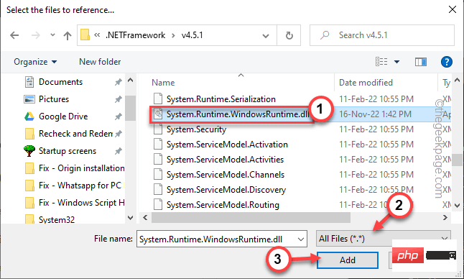This screenshot has width=464, height=279.
Task: Go back with the left arrow
Action: (x=14, y=35)
